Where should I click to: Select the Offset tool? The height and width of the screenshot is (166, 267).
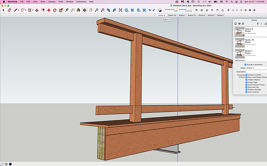point(43,11)
